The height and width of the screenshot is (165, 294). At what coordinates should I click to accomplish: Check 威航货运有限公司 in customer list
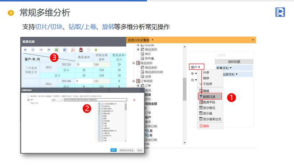[99, 131]
